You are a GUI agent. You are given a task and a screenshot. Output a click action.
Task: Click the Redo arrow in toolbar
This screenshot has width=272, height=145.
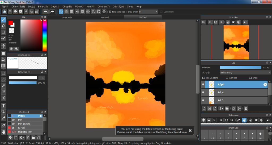[52, 12]
